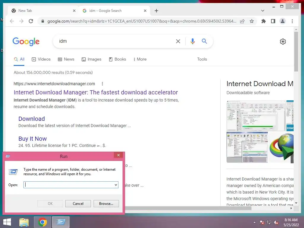Viewport: 304px width, 228px height.
Task: Click the forward navigation arrow
Action: tap(21, 21)
